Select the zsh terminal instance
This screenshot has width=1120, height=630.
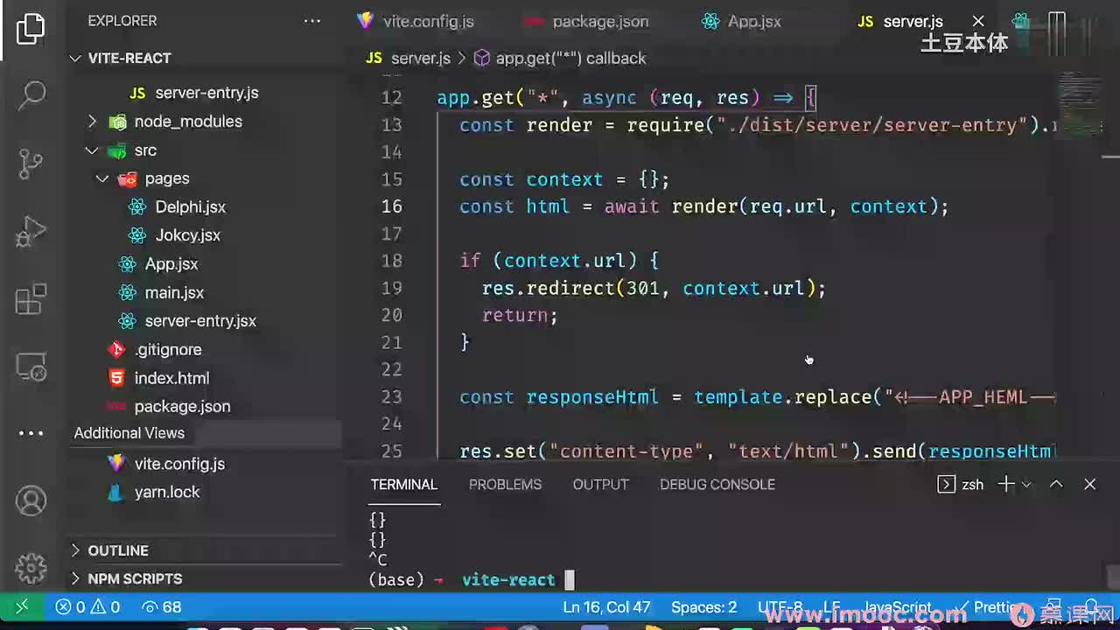pos(960,484)
